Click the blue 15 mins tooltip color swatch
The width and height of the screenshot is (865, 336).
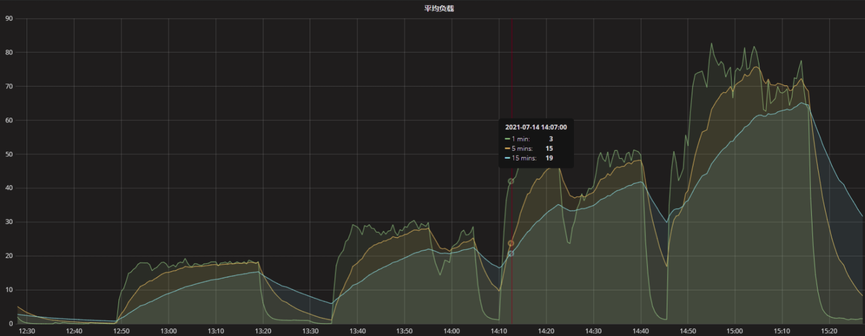(507, 158)
